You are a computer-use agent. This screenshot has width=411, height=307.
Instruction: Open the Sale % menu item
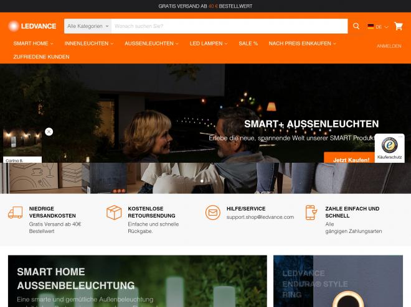pyautogui.click(x=248, y=44)
